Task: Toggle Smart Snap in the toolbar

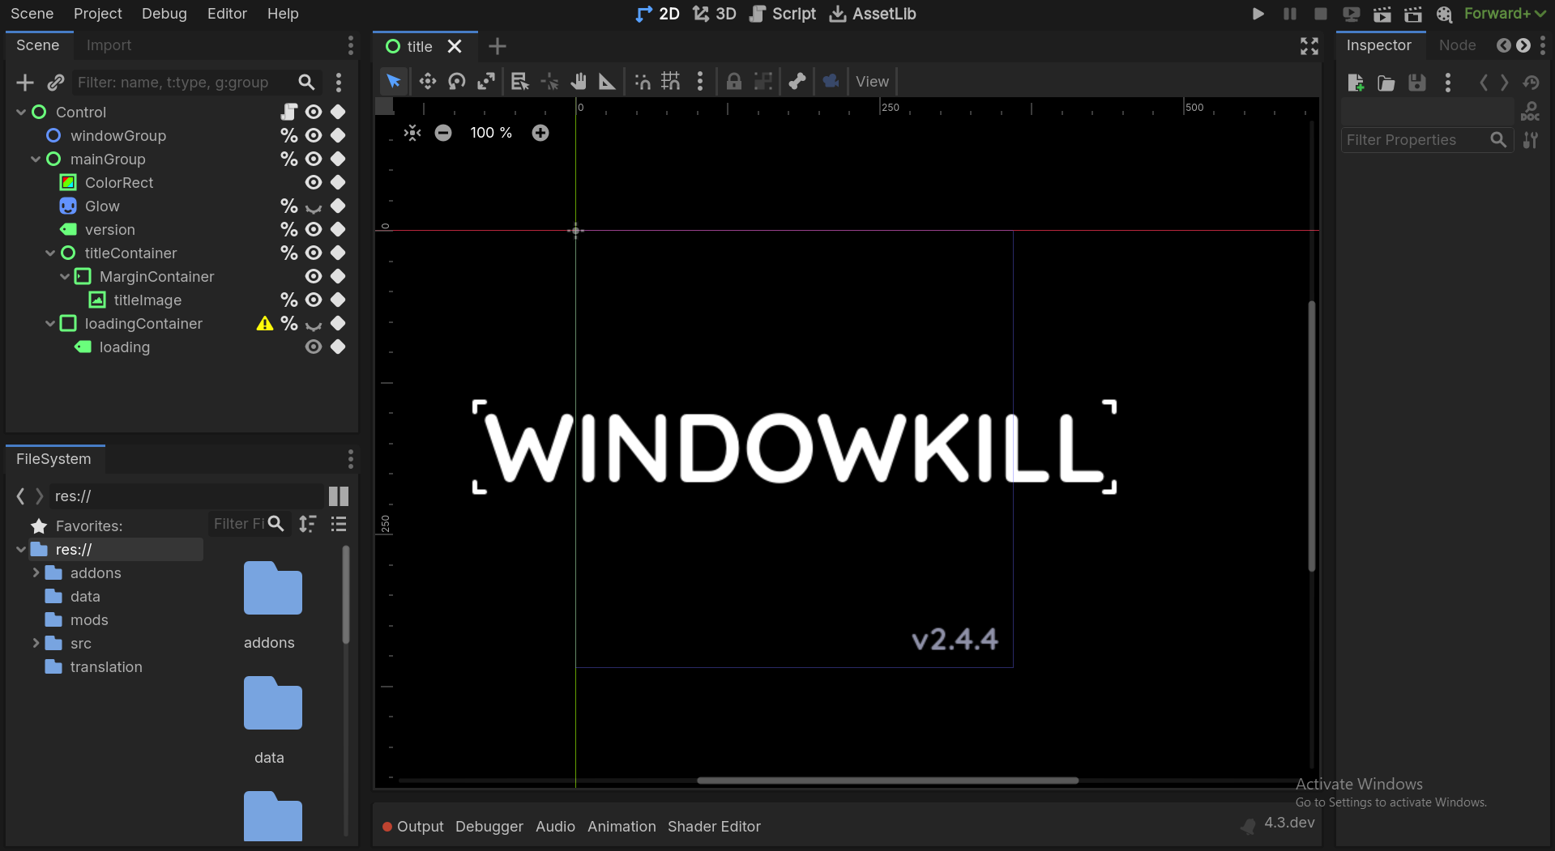Action: tap(642, 81)
